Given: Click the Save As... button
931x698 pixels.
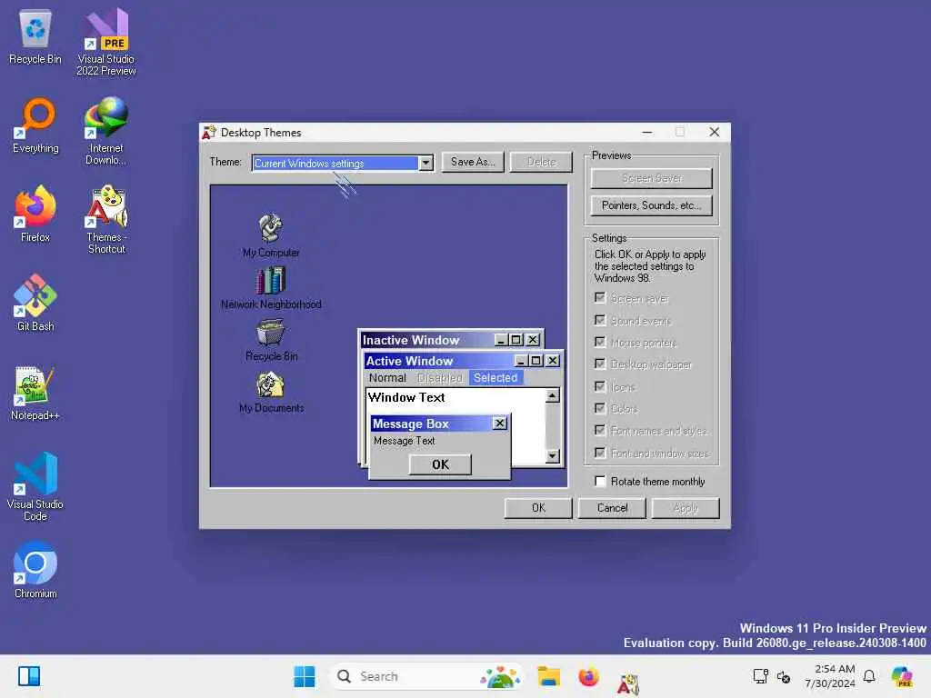Looking at the screenshot, I should tap(473, 162).
